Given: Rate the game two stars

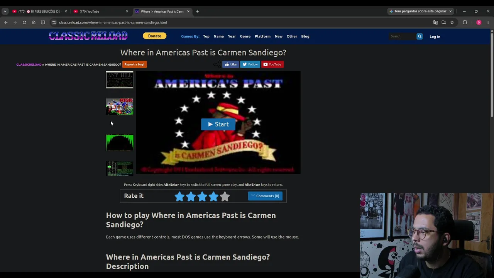Looking at the screenshot, I should tap(191, 197).
